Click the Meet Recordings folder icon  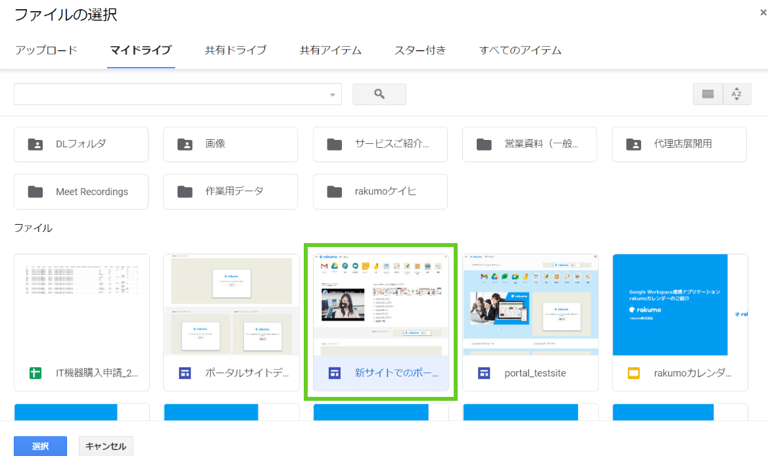(36, 192)
